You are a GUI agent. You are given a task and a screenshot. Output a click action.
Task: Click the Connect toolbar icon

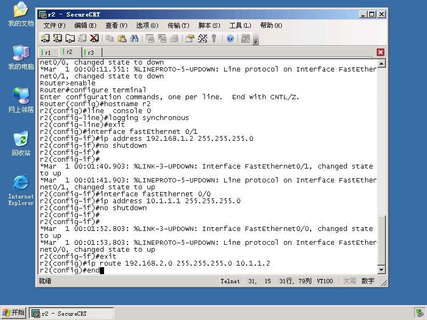pos(45,38)
